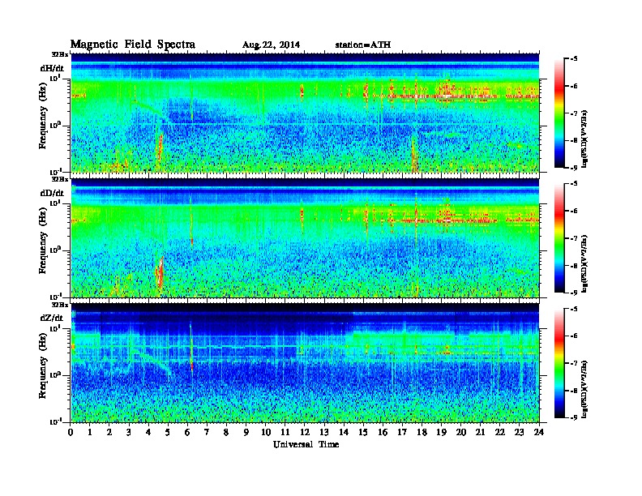This screenshot has width=642, height=496.
Task: Click the '12' hour tick label
Action: click(305, 432)
